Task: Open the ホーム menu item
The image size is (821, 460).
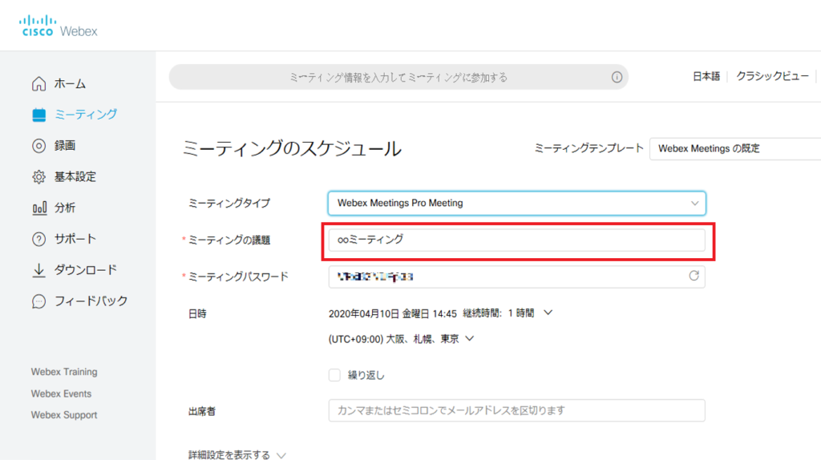Action: click(x=71, y=83)
